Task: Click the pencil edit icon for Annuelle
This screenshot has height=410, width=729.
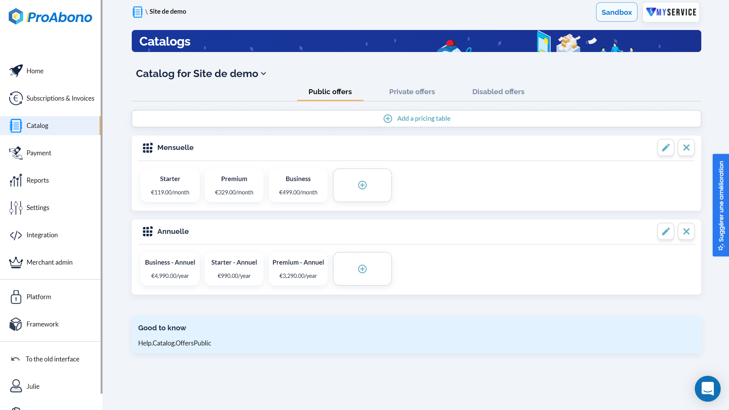Action: pyautogui.click(x=666, y=232)
